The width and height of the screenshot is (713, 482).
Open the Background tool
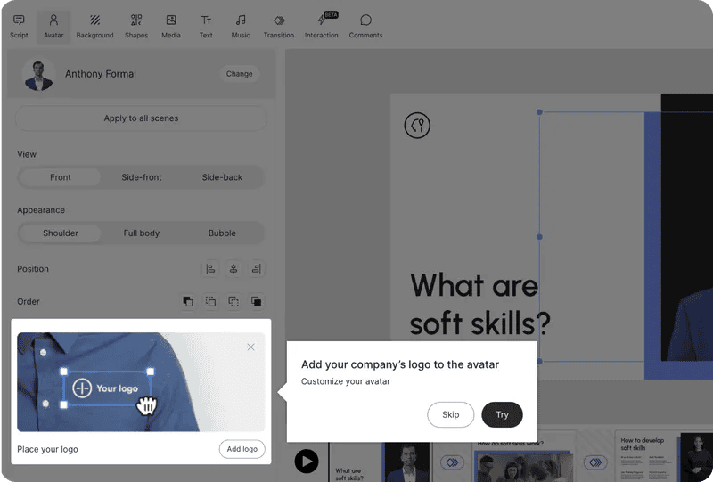click(x=94, y=26)
